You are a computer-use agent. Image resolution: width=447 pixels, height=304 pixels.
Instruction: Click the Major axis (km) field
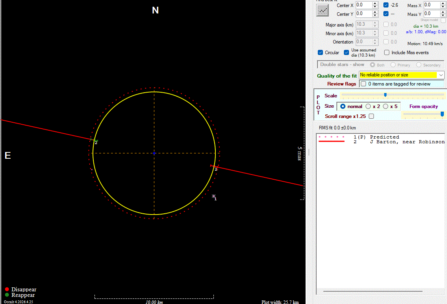(364, 25)
